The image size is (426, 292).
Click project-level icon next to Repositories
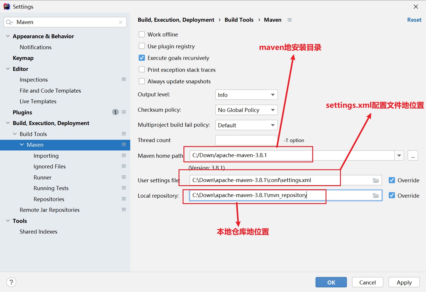point(124,199)
